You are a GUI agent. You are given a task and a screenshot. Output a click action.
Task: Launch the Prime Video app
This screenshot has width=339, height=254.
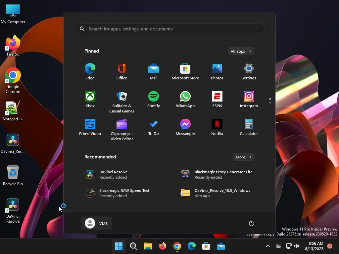90,127
